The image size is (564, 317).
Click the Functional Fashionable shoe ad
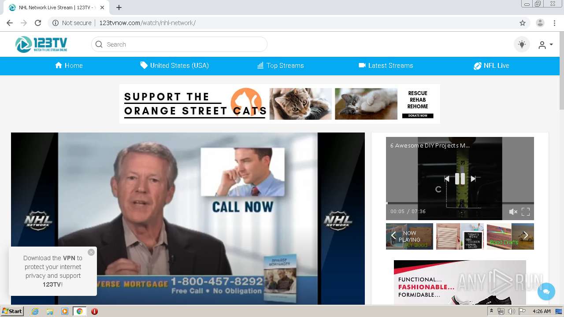[x=460, y=283]
